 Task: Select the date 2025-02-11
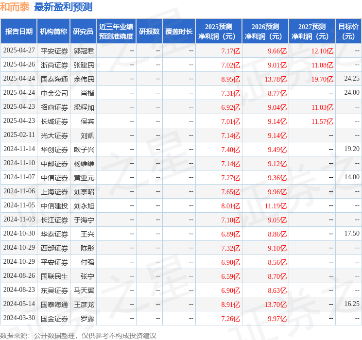pyautogui.click(x=19, y=135)
